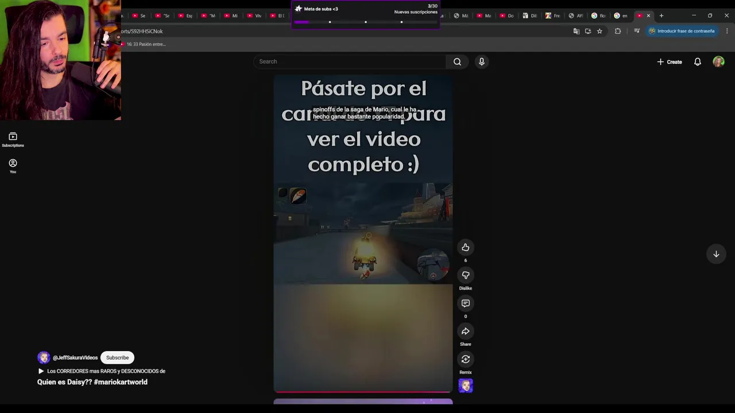Click the Short's red progress bar
The height and width of the screenshot is (413, 735).
[x=363, y=392]
